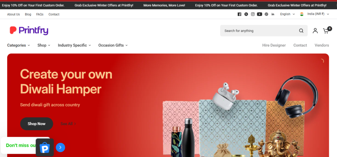The width and height of the screenshot is (337, 157).
Task: Open the Pinterest social icon
Action: point(266,14)
